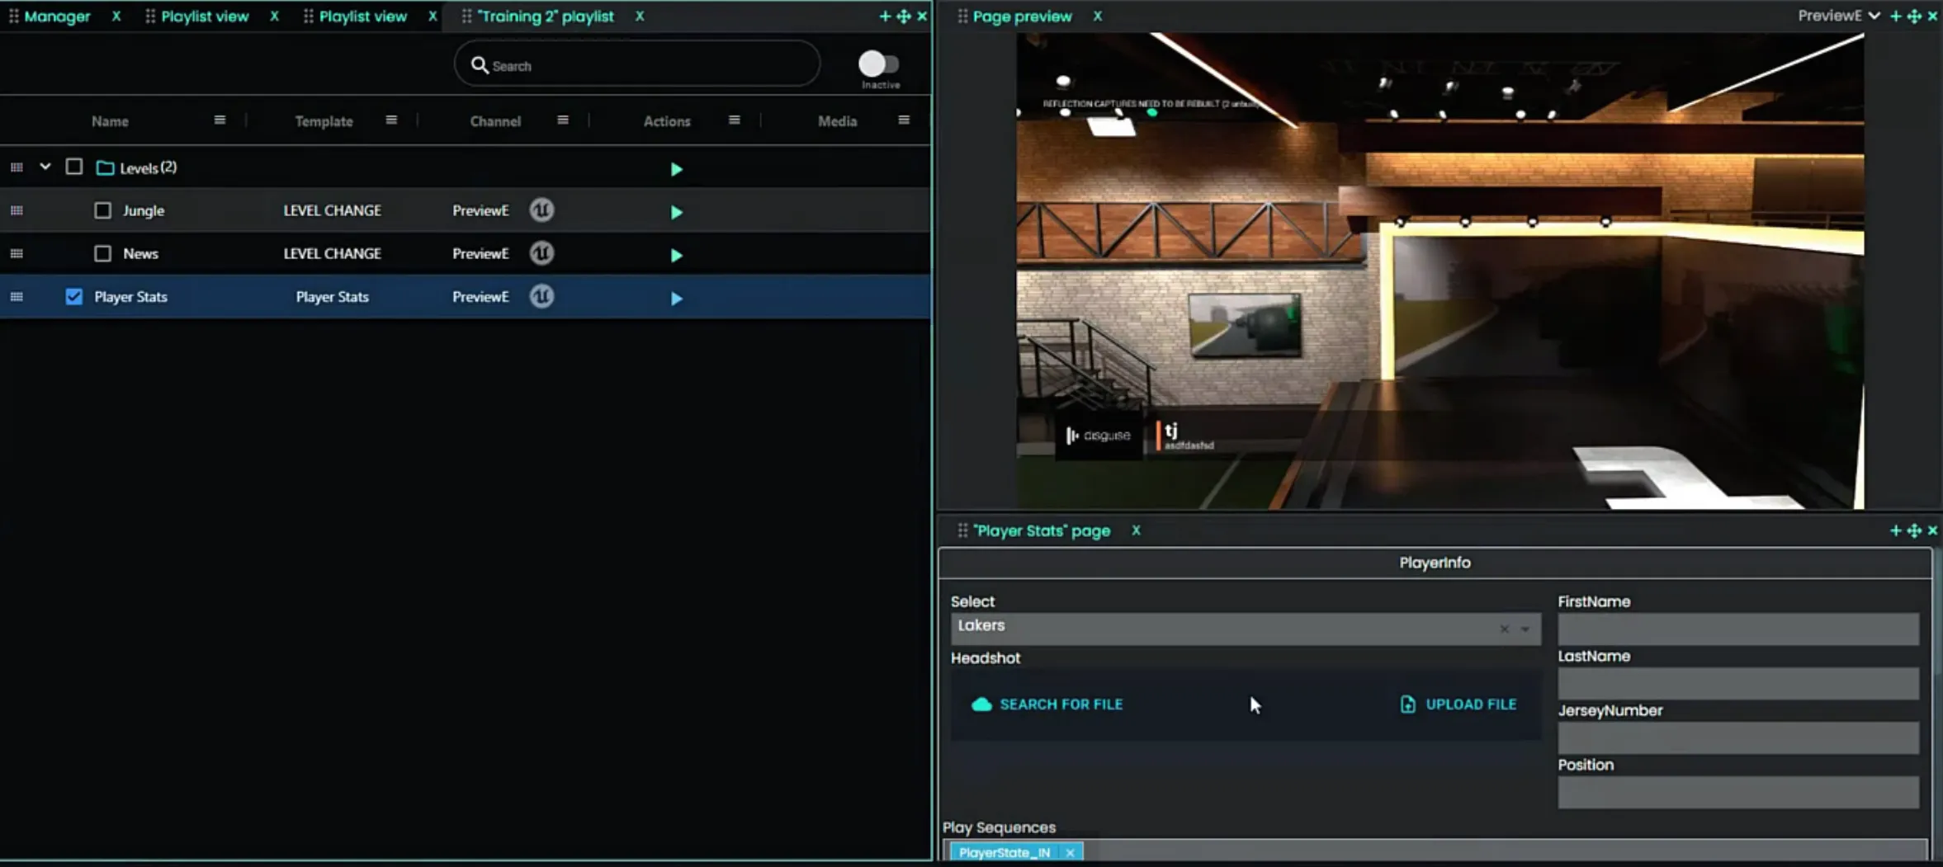This screenshot has width=1943, height=867.
Task: Click the play arrow for Player Stats
Action: coord(676,298)
